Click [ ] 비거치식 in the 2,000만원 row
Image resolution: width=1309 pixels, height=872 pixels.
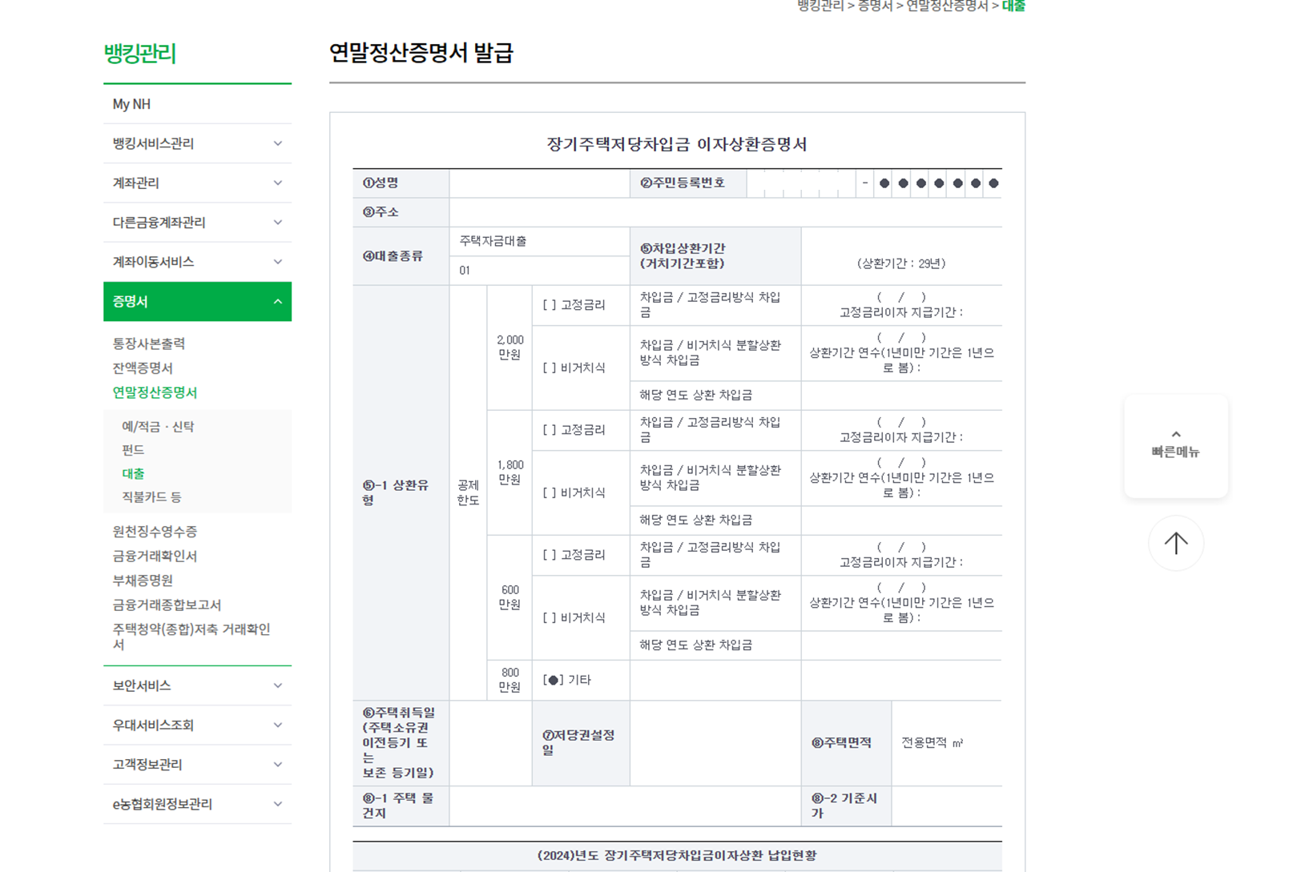[574, 368]
